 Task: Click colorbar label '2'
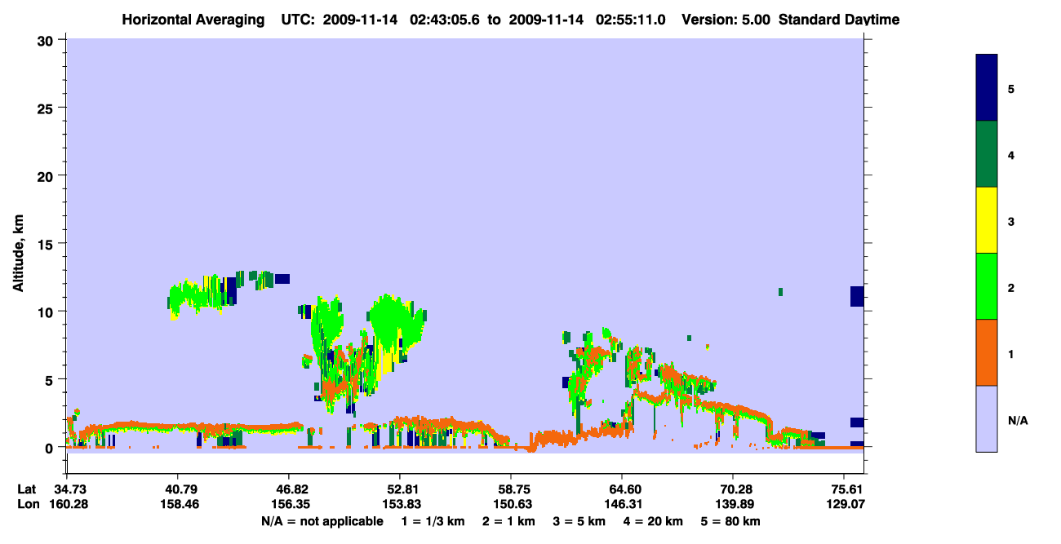pyautogui.click(x=1011, y=287)
